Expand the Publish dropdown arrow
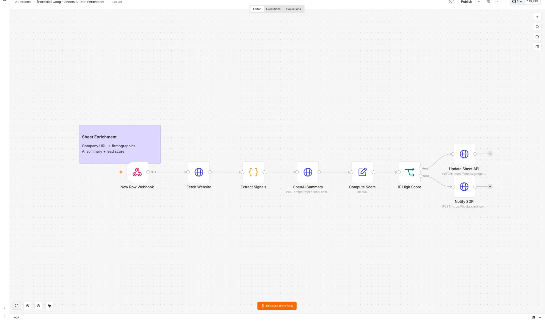545x321 pixels. pyautogui.click(x=479, y=2)
